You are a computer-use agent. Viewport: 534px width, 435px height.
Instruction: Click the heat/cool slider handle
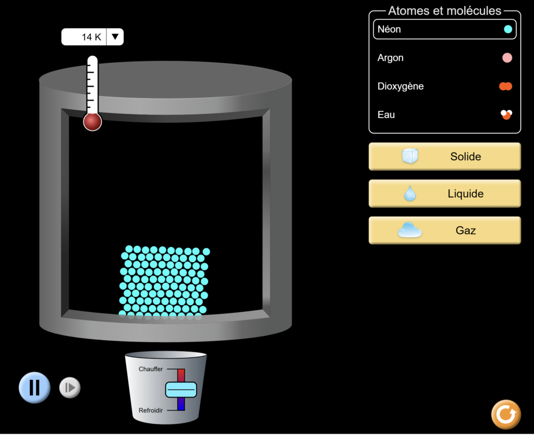pyautogui.click(x=181, y=390)
